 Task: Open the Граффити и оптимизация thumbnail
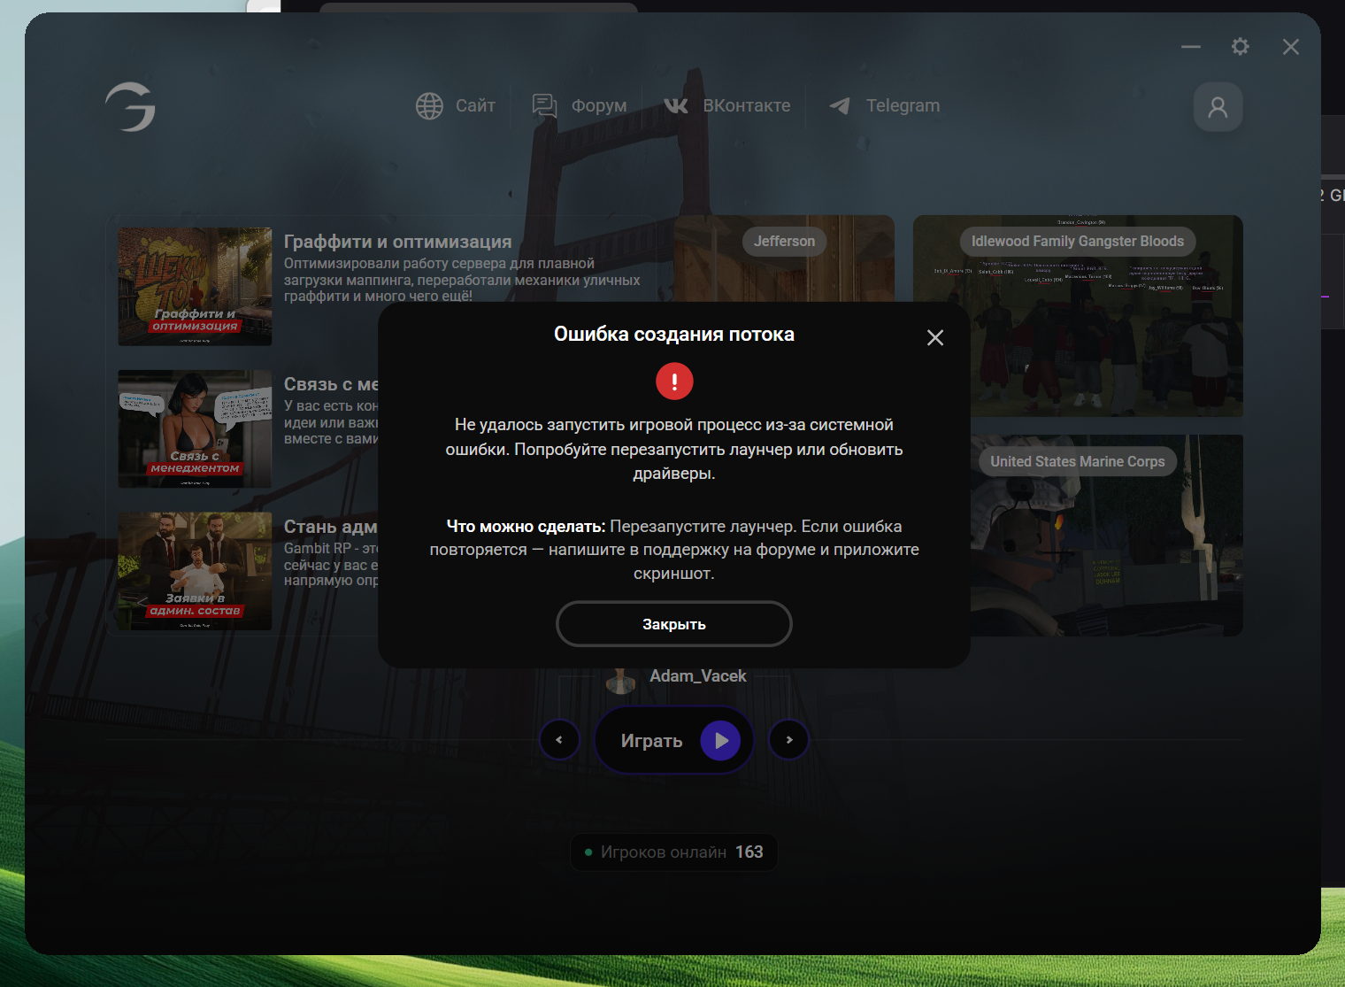click(x=195, y=287)
